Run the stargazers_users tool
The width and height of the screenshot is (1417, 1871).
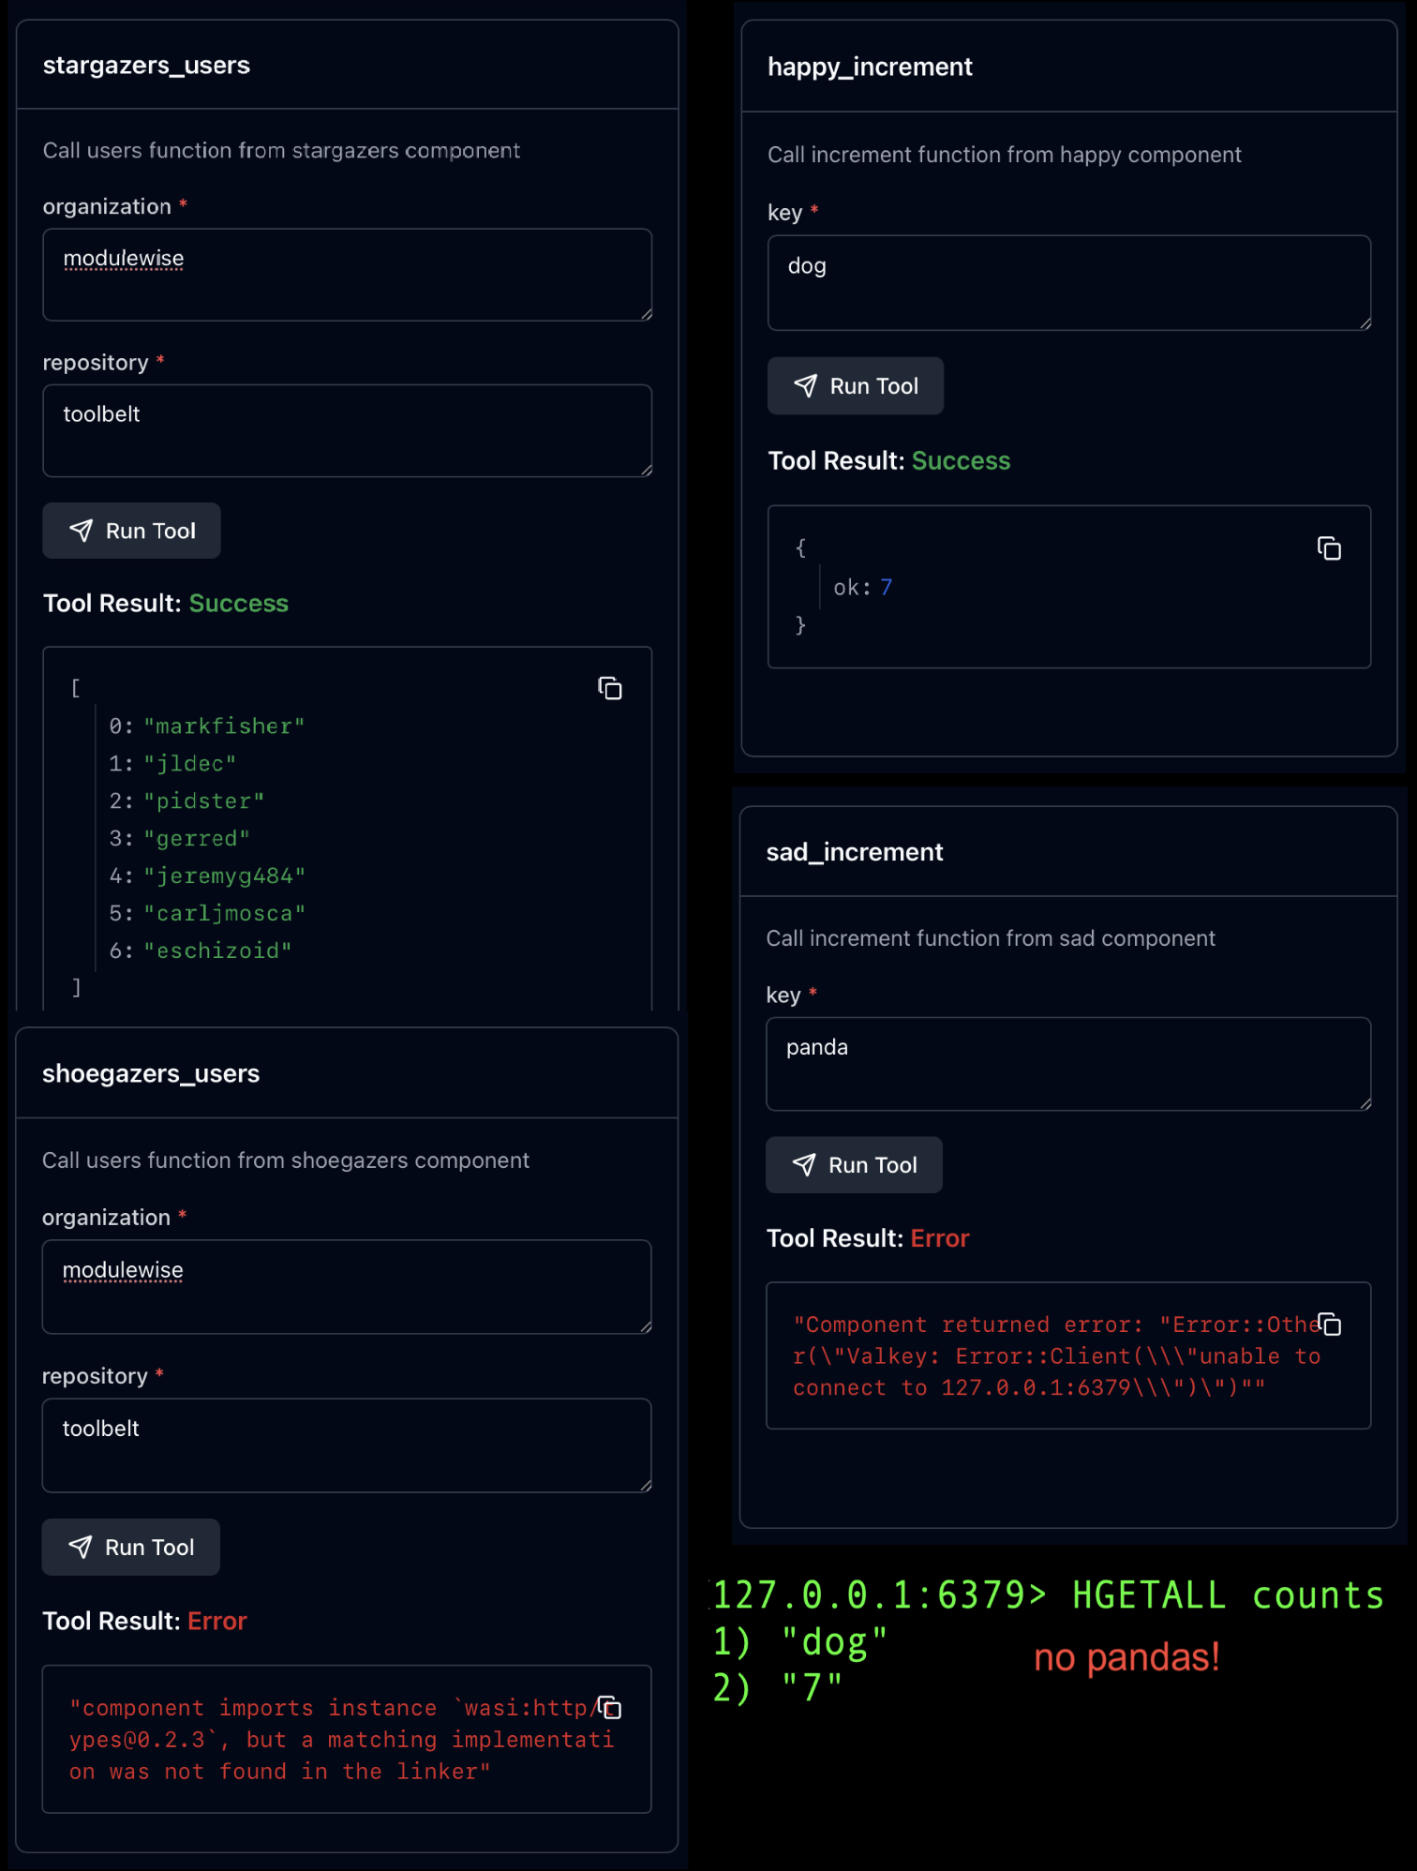pos(132,531)
